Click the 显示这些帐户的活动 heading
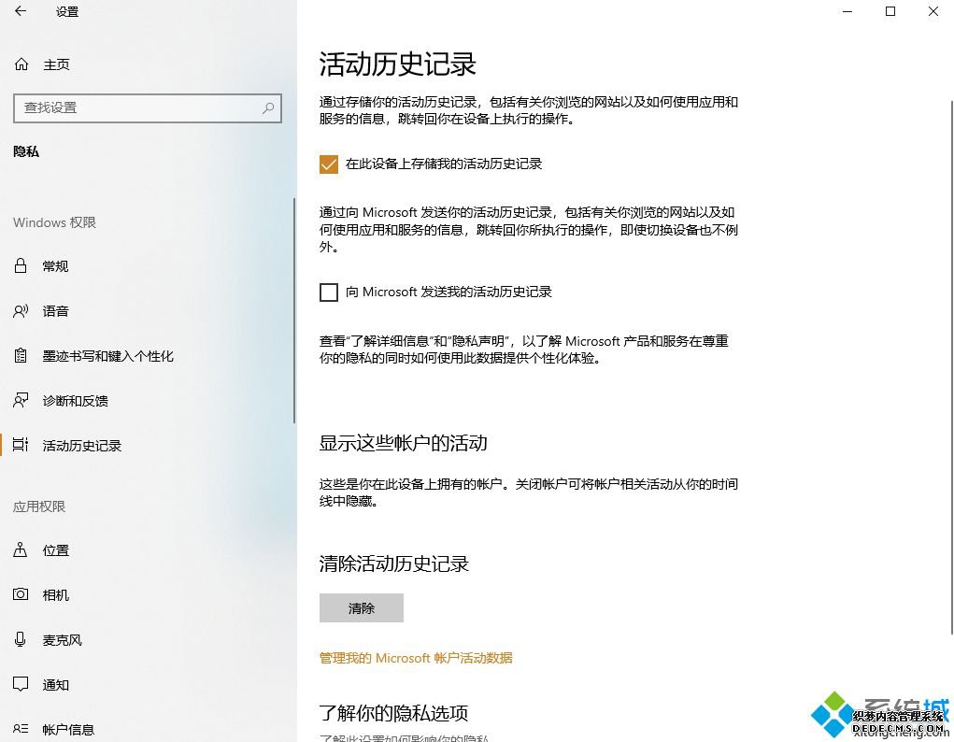 point(404,443)
